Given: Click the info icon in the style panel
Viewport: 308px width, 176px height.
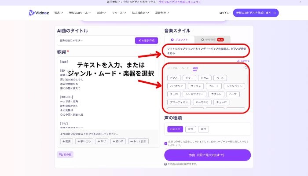Looking at the screenshot, I should tap(246, 67).
